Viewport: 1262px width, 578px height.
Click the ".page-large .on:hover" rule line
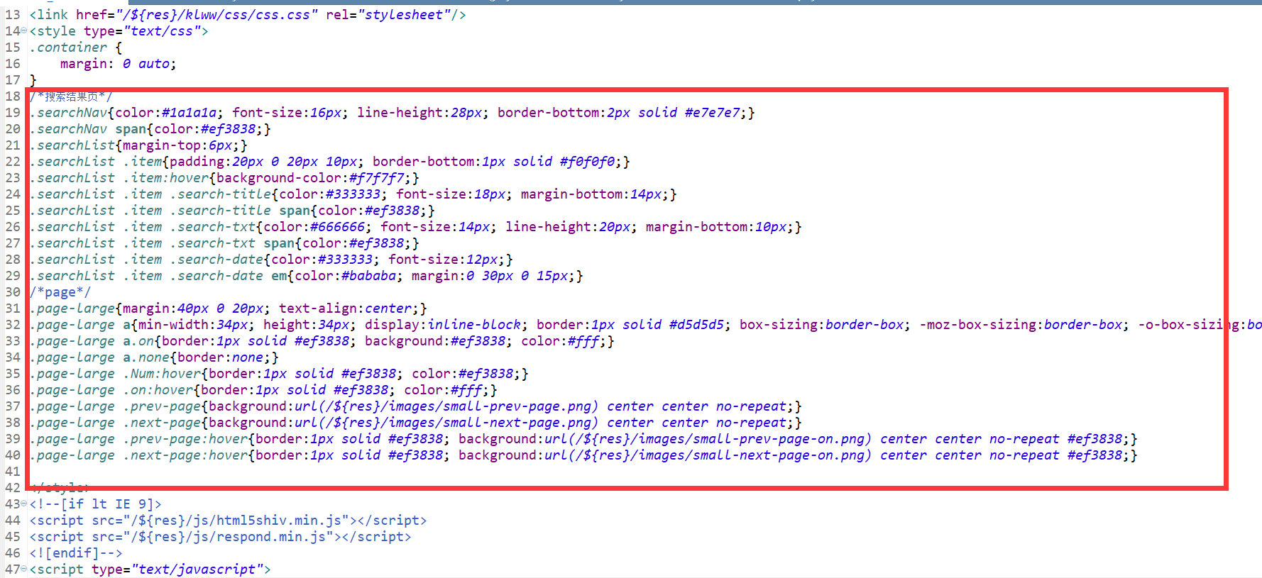263,390
